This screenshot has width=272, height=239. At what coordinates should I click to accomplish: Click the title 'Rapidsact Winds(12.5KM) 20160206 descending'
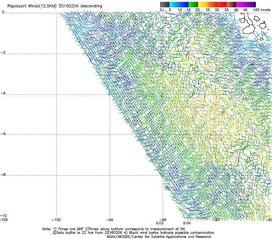55,6
